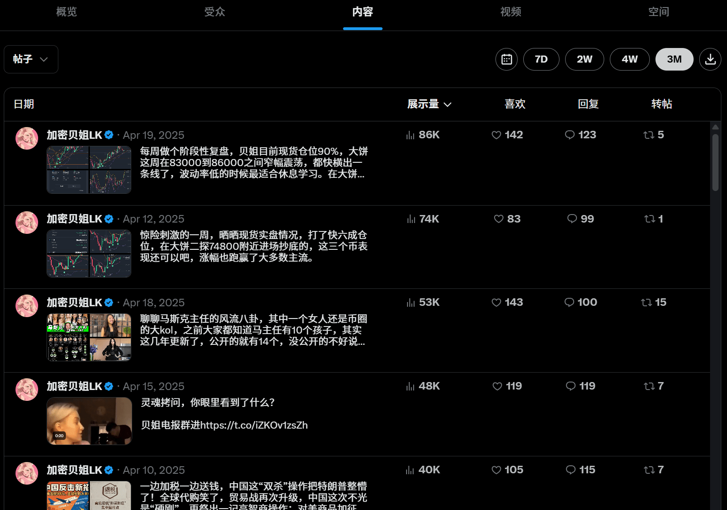Click verified badge on Apr 19 post
Image resolution: width=727 pixels, height=510 pixels.
click(109, 135)
